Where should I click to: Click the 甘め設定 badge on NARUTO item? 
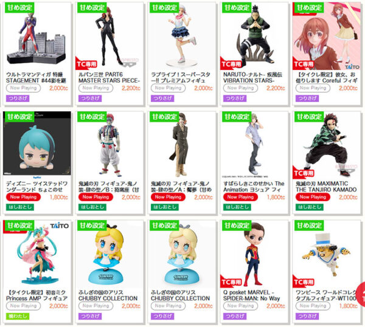tap(237, 8)
